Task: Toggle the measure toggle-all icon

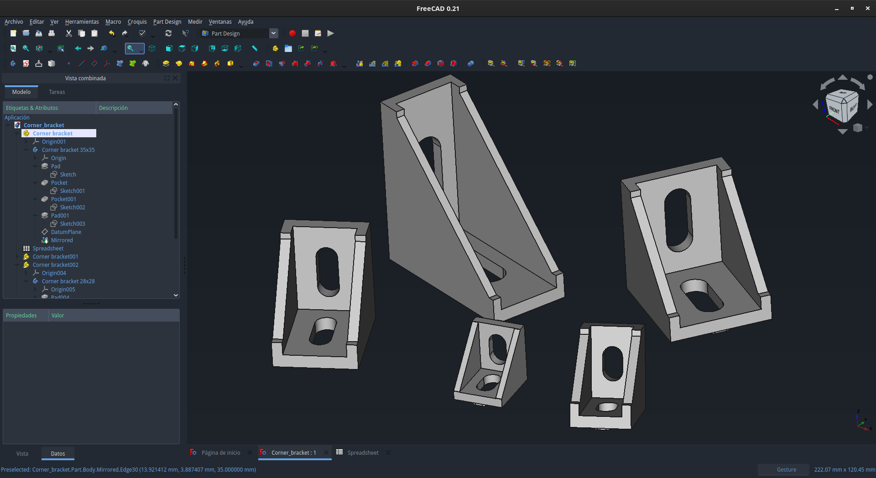Action: pyautogui.click(x=547, y=63)
